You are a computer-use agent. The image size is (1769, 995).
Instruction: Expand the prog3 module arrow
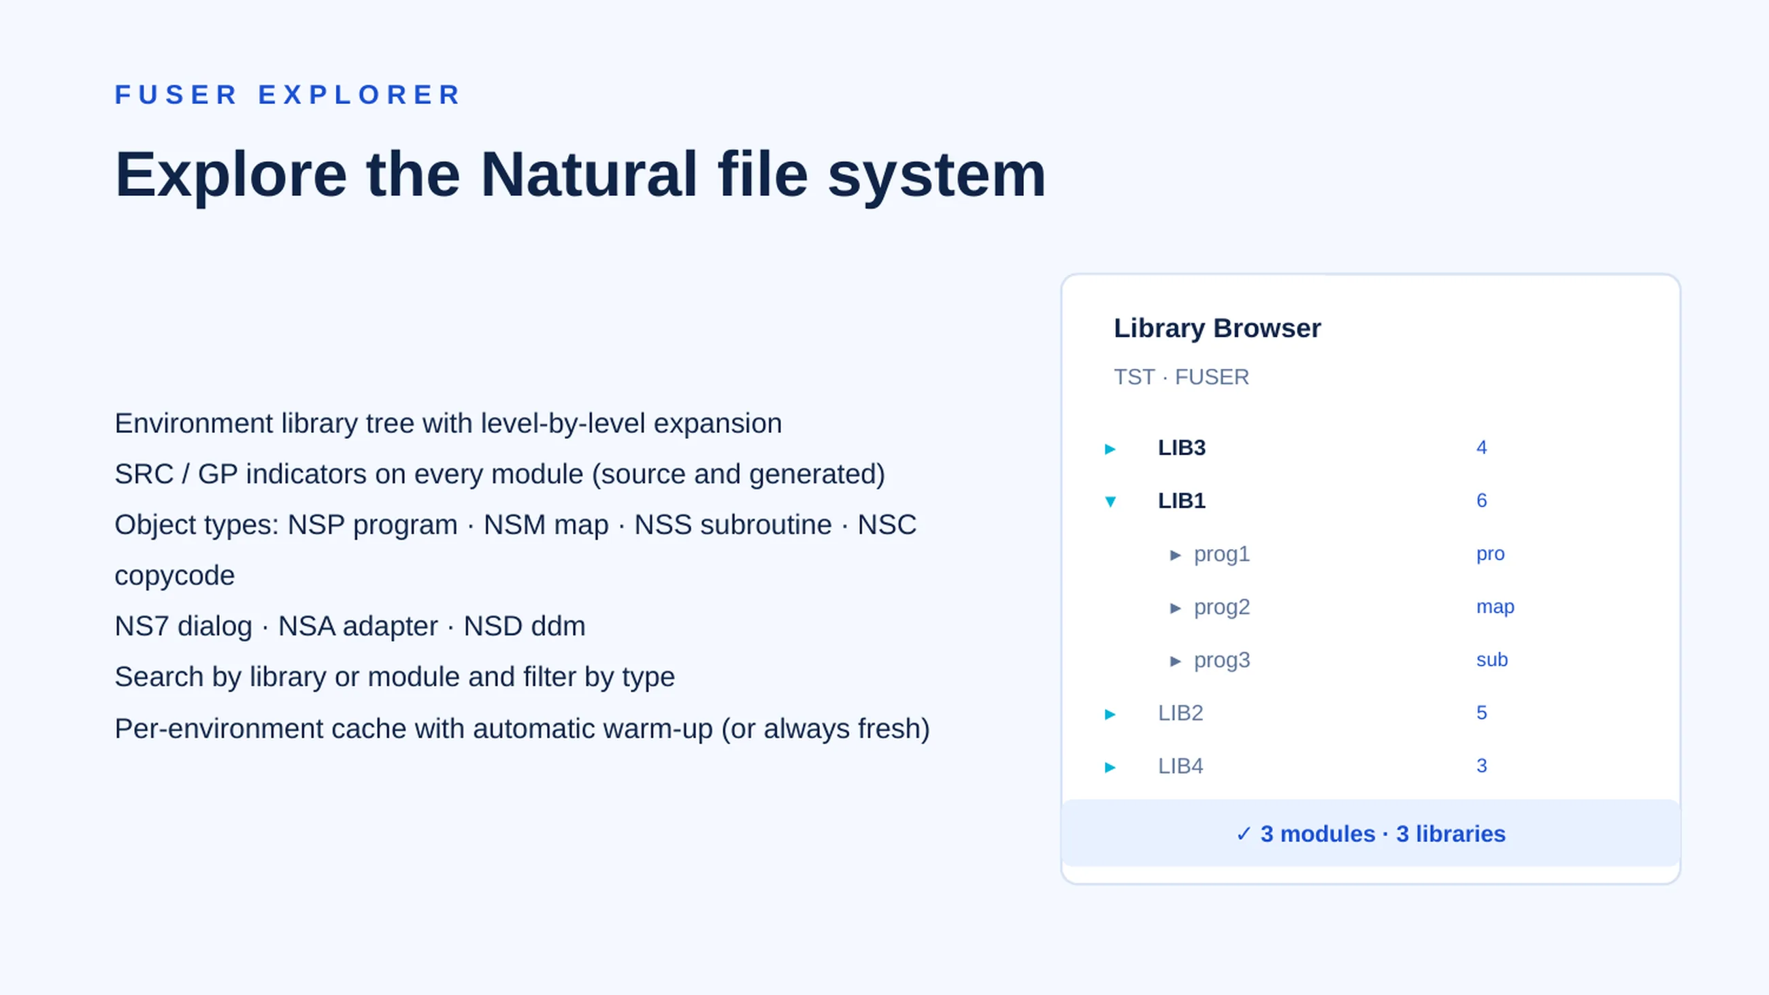pos(1175,662)
